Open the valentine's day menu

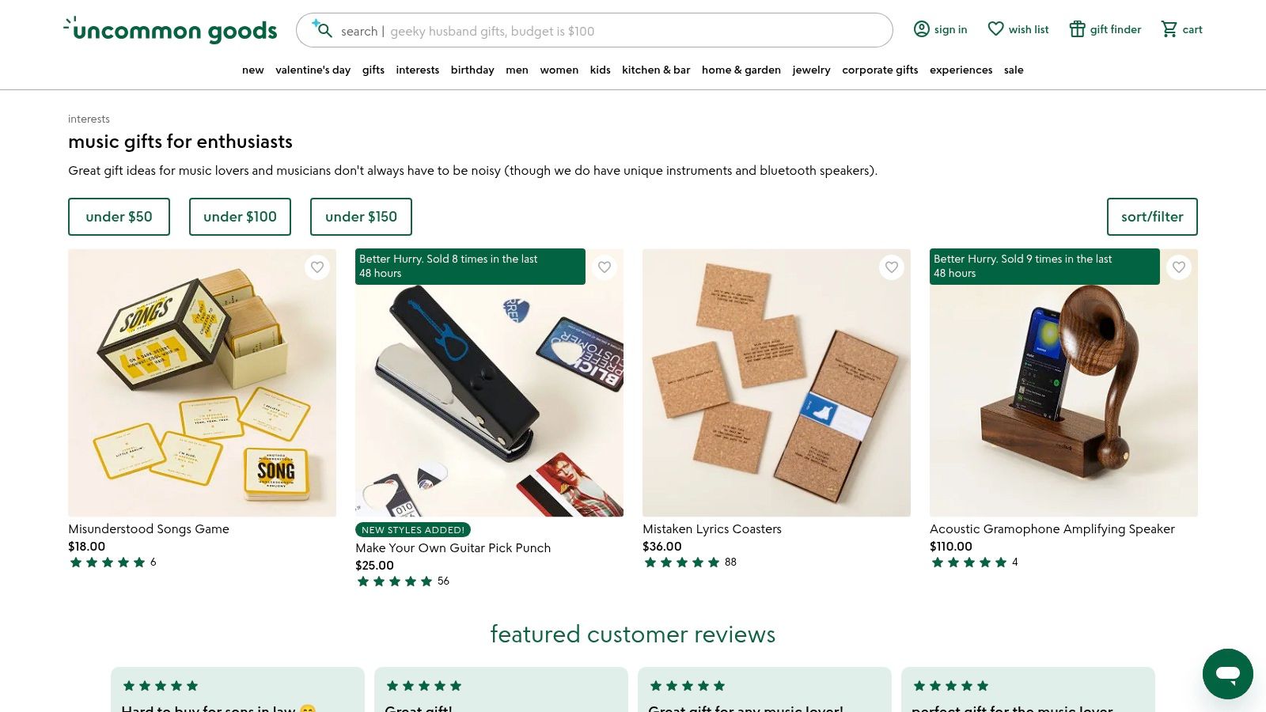tap(313, 70)
